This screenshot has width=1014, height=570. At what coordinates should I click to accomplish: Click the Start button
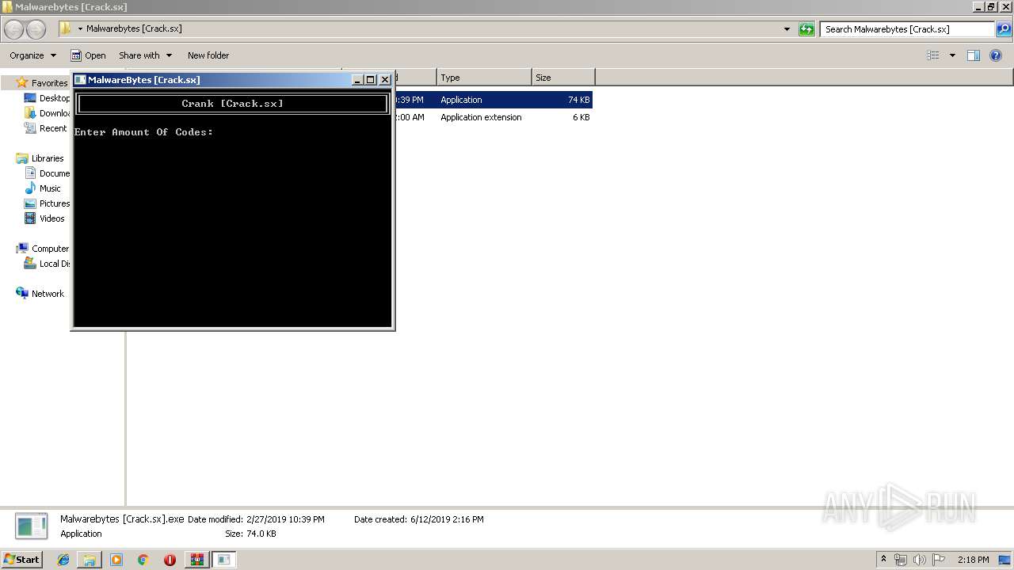click(x=22, y=560)
